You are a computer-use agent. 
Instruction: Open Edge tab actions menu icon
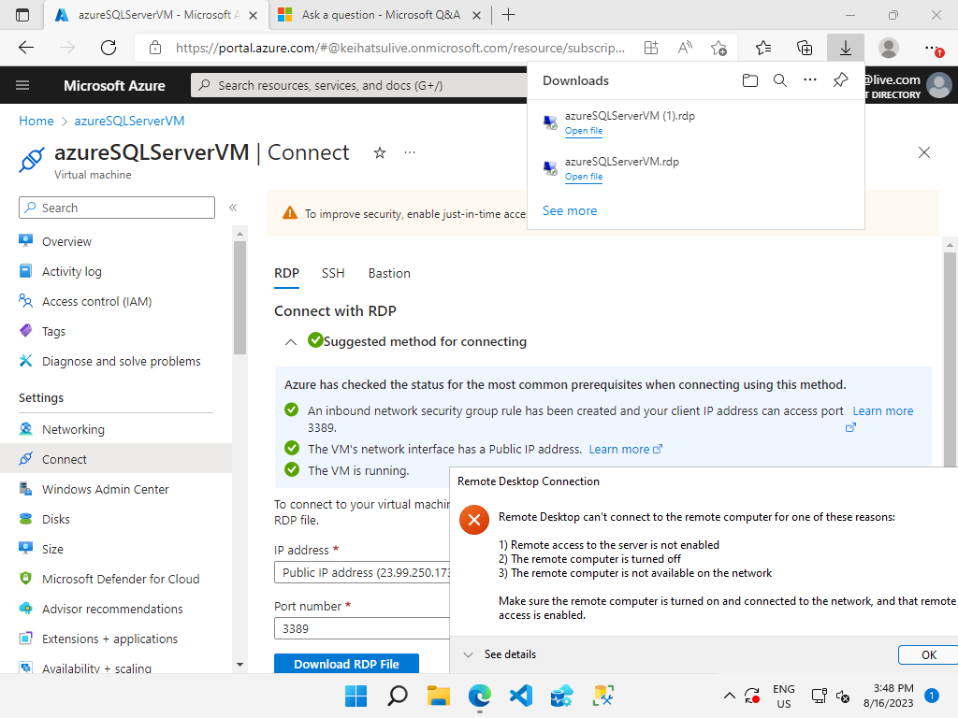(22, 15)
